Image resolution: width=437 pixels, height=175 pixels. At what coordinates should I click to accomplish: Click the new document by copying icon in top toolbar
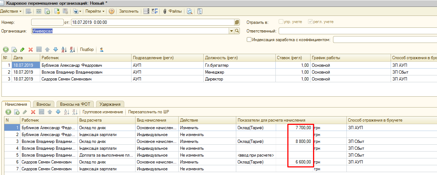pos(47,11)
